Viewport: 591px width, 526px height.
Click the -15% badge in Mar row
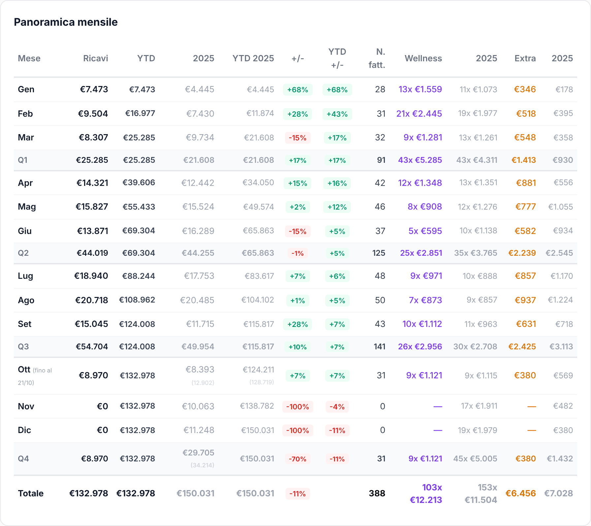(297, 138)
